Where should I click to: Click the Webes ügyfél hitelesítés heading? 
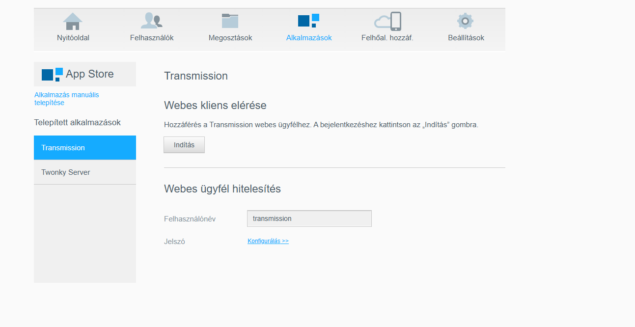(x=222, y=189)
